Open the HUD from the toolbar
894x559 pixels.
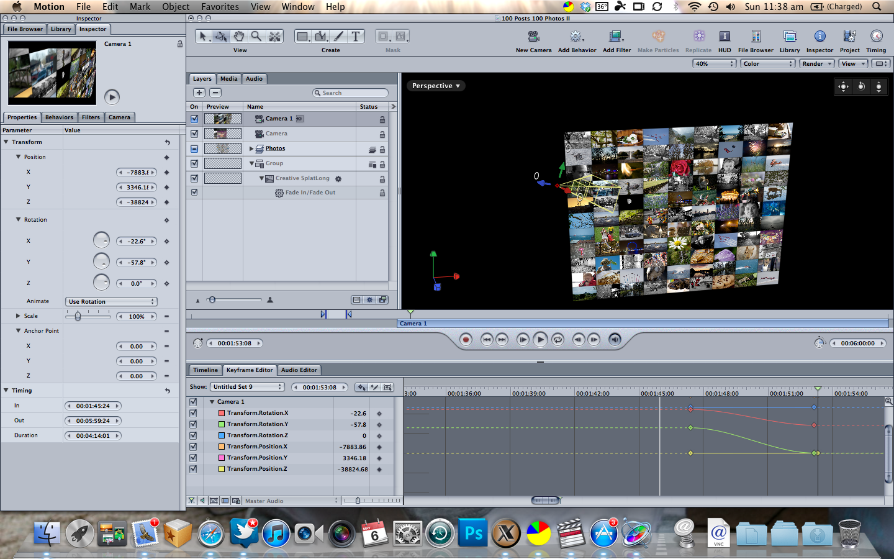click(x=724, y=37)
